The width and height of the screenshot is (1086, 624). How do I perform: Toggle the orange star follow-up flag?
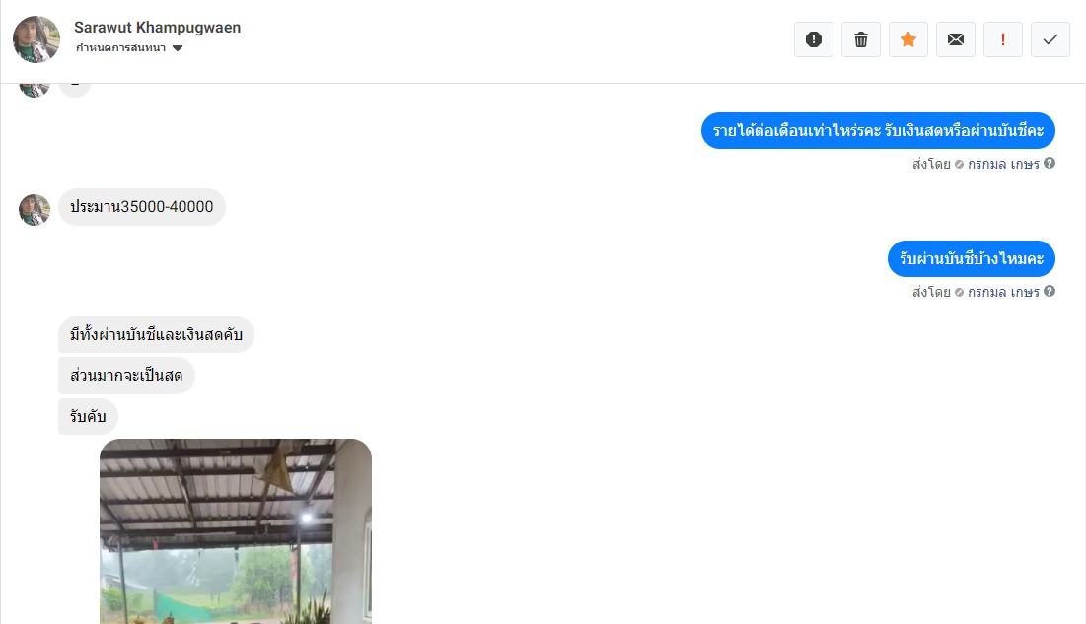[x=908, y=39]
